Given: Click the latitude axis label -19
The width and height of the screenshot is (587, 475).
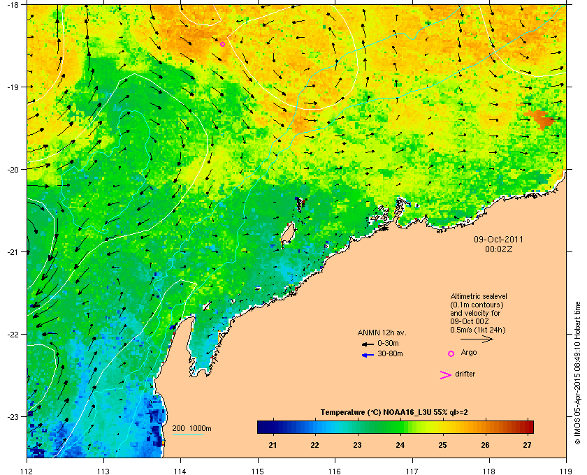Looking at the screenshot, I should click(x=12, y=87).
